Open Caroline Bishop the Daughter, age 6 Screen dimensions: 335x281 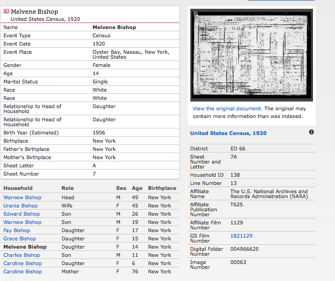[22, 263]
